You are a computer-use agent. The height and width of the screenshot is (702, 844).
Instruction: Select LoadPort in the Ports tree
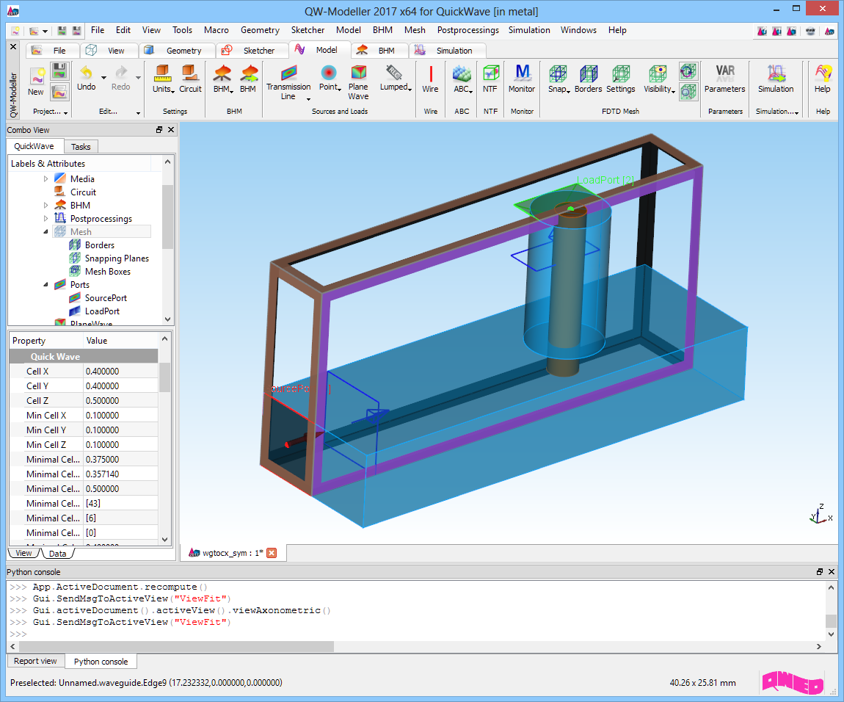102,311
